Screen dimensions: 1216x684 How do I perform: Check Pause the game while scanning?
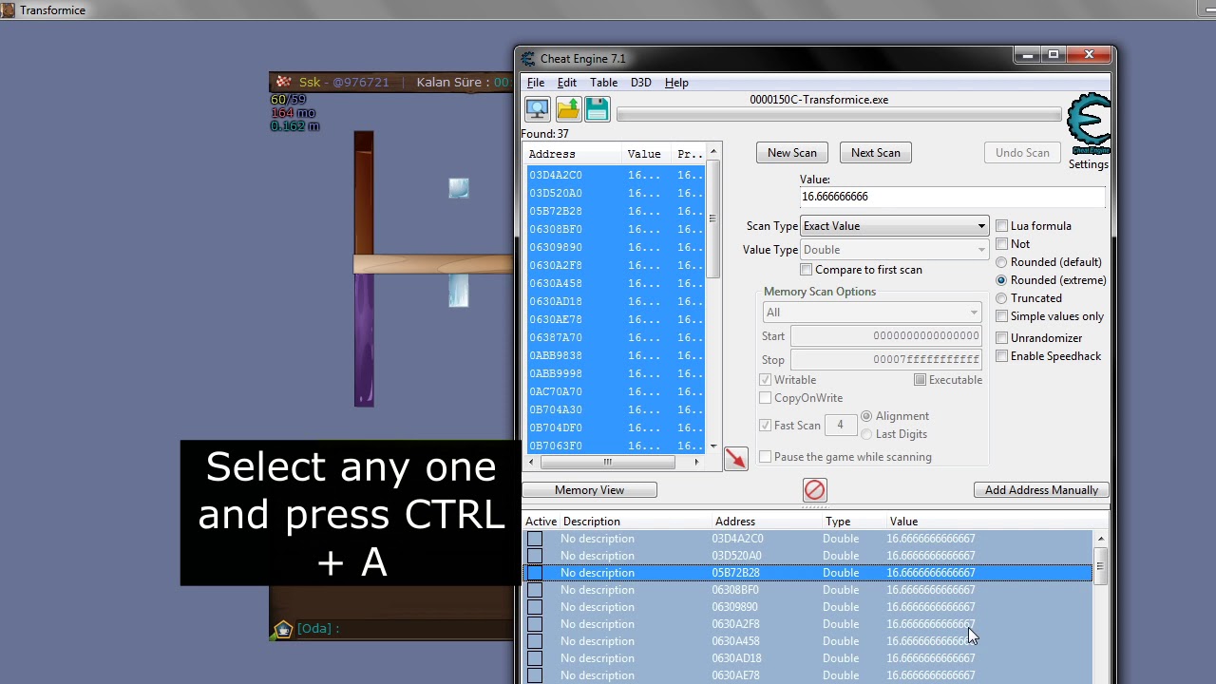tap(765, 457)
